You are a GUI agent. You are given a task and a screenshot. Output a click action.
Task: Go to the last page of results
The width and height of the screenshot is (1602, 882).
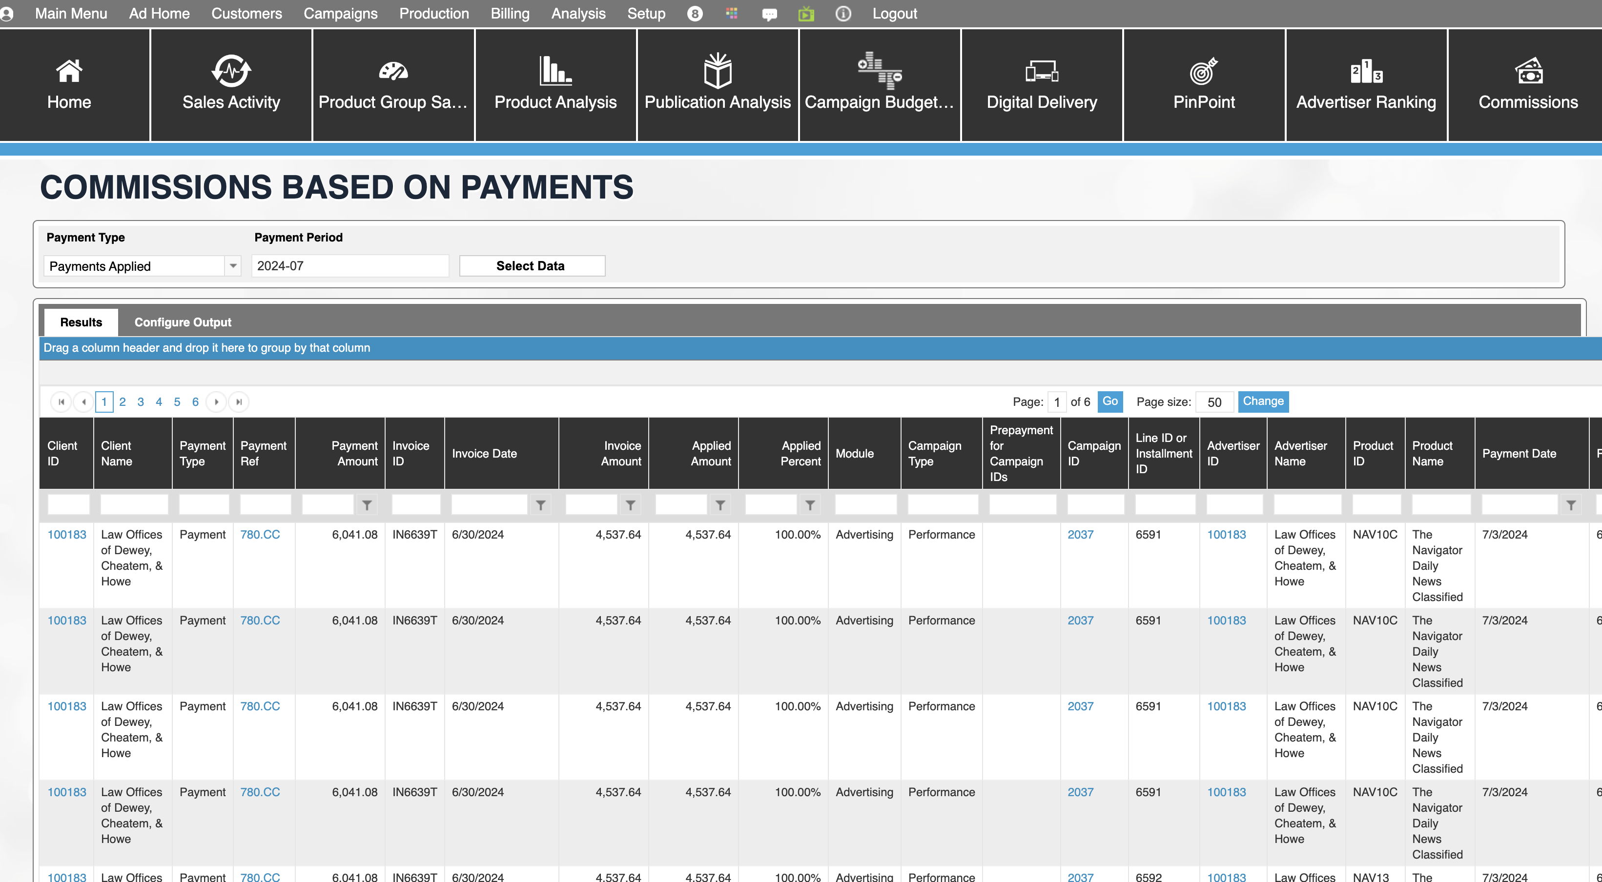point(239,402)
